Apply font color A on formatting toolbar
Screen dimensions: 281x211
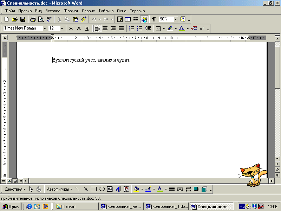(182, 28)
